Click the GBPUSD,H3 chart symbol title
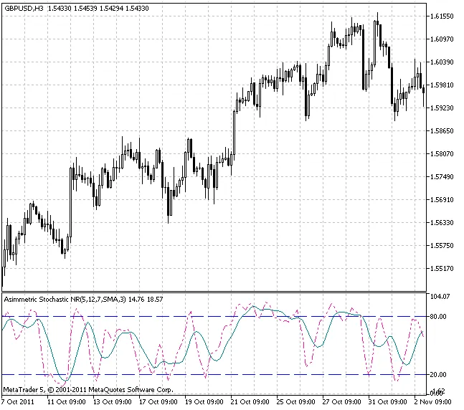 [x=23, y=7]
